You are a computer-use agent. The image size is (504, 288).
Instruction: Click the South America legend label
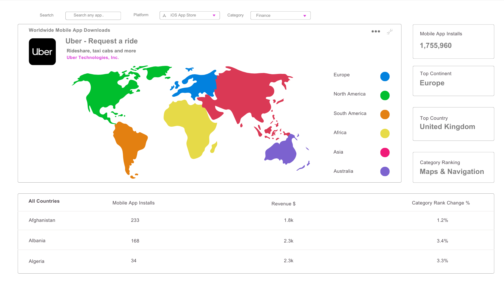350,113
